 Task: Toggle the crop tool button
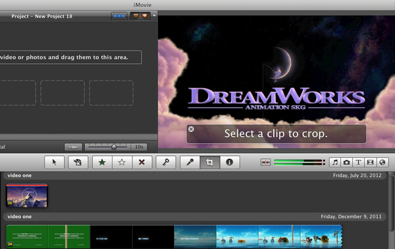[x=209, y=162]
